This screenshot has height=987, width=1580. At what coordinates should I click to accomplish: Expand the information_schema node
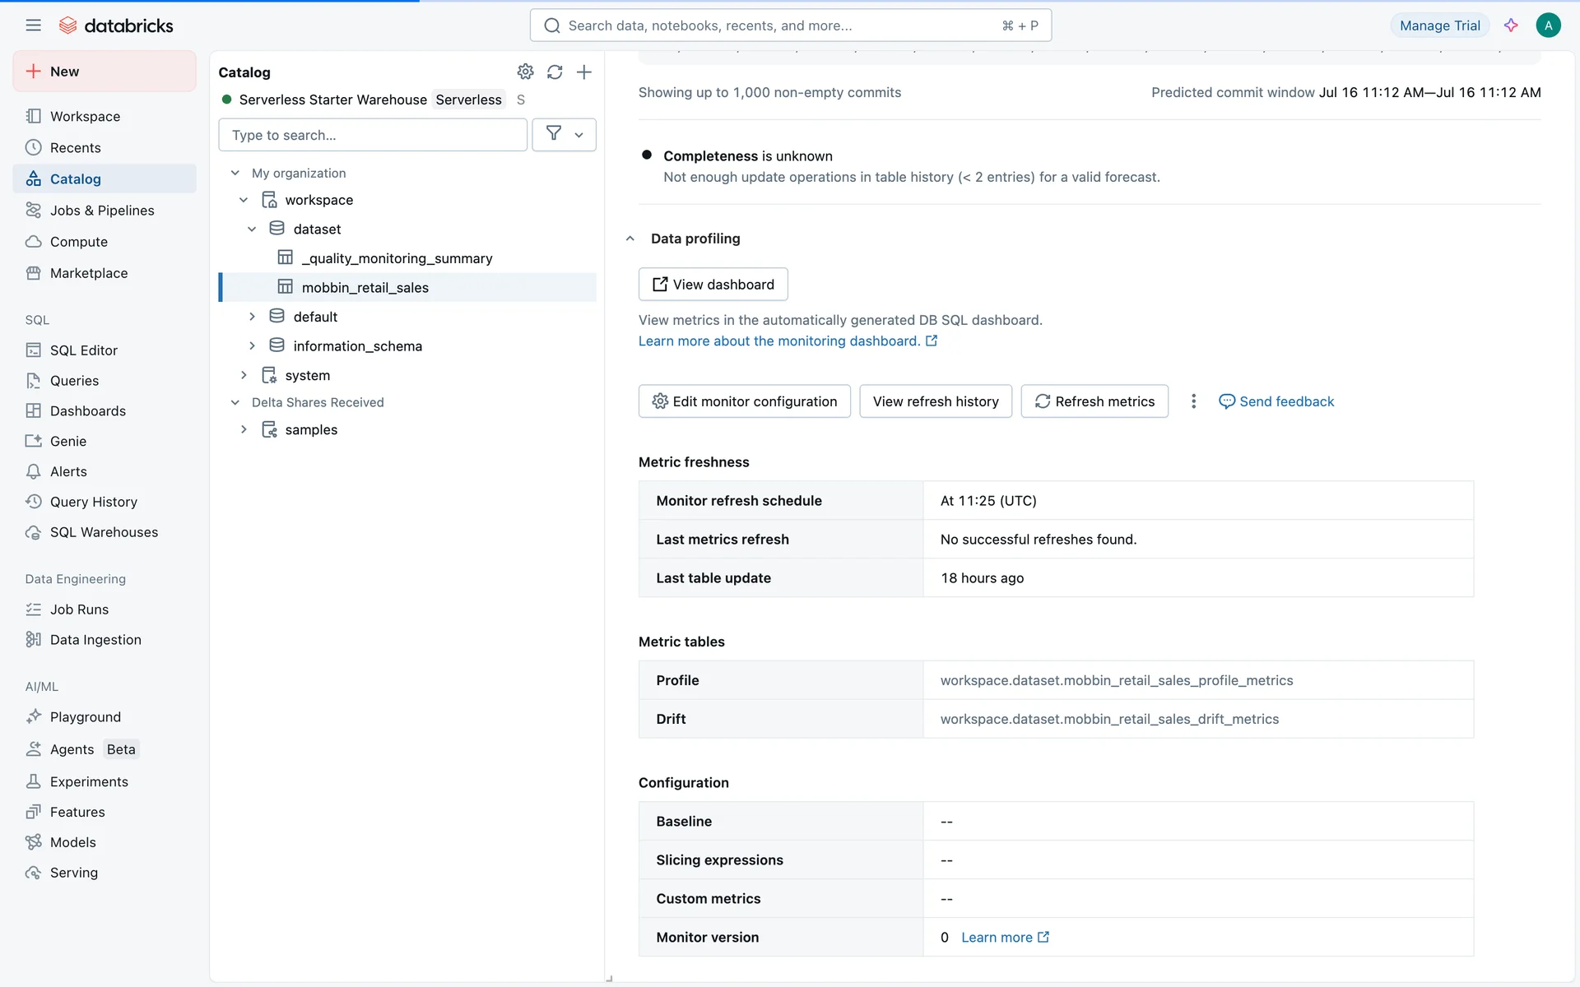click(x=252, y=346)
